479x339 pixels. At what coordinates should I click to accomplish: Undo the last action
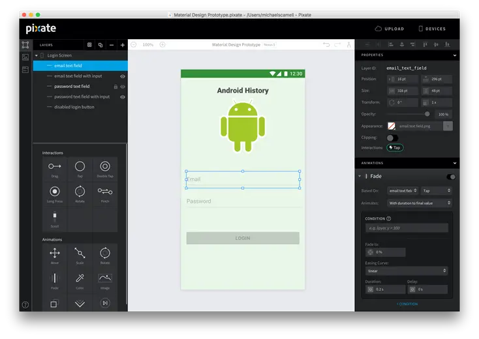click(326, 44)
